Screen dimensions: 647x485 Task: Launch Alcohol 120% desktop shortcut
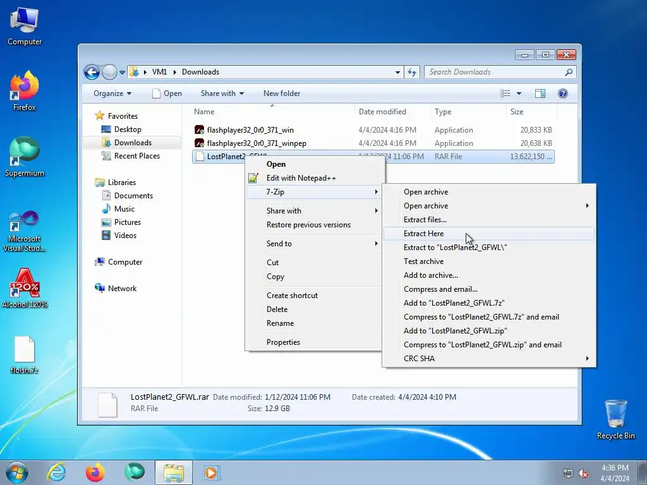(25, 288)
